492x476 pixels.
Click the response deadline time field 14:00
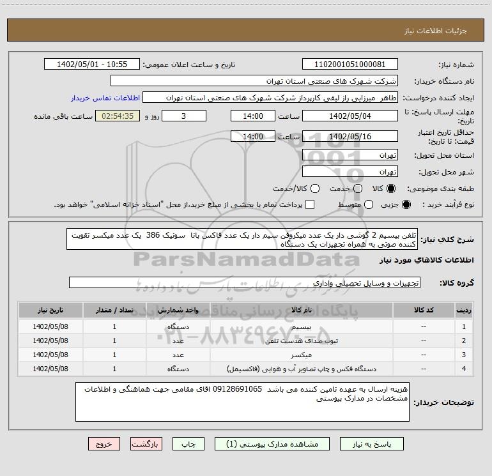(253, 116)
